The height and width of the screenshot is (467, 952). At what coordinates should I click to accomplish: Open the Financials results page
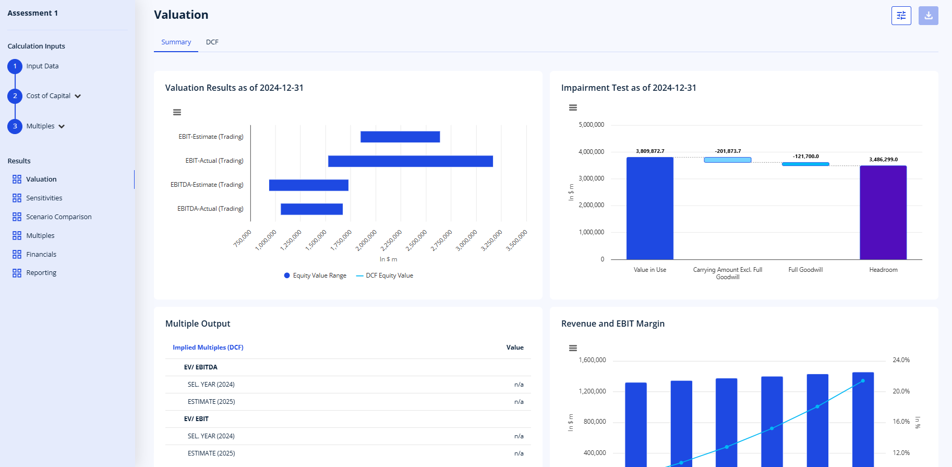point(41,255)
